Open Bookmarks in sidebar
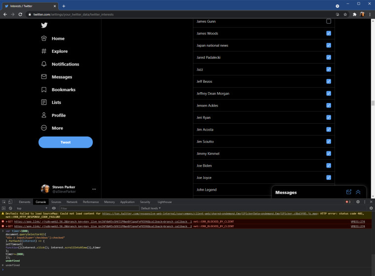This screenshot has width=375, height=276. 58,90
